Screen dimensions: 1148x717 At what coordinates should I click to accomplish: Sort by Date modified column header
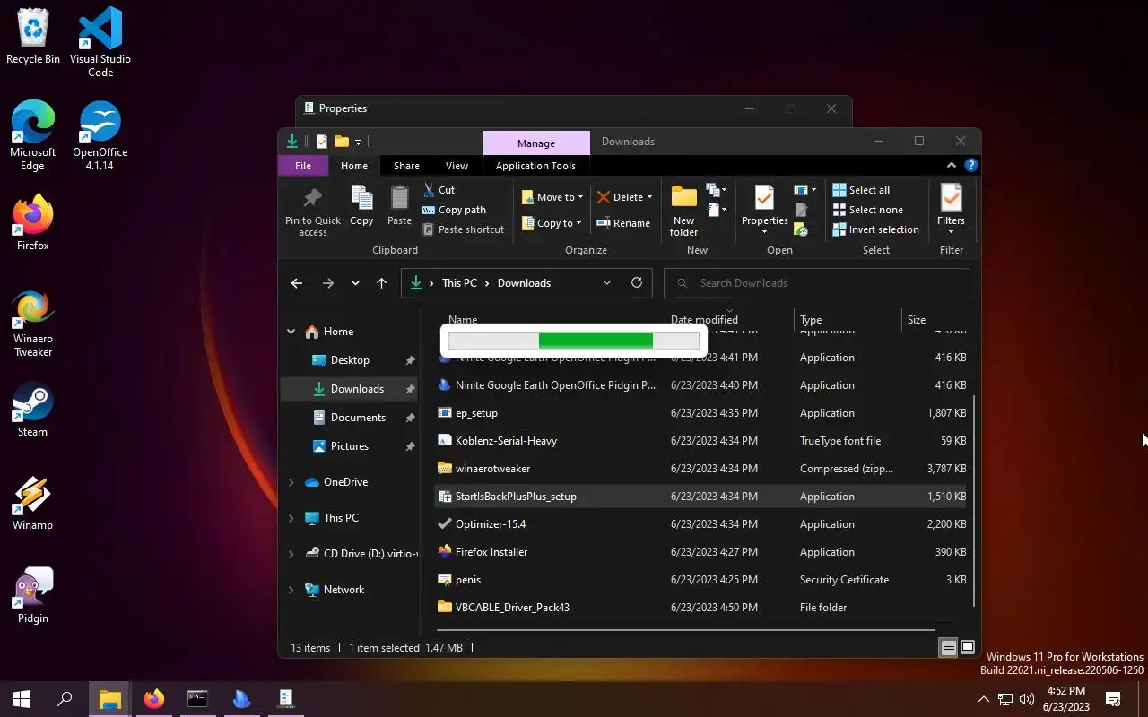click(731, 319)
